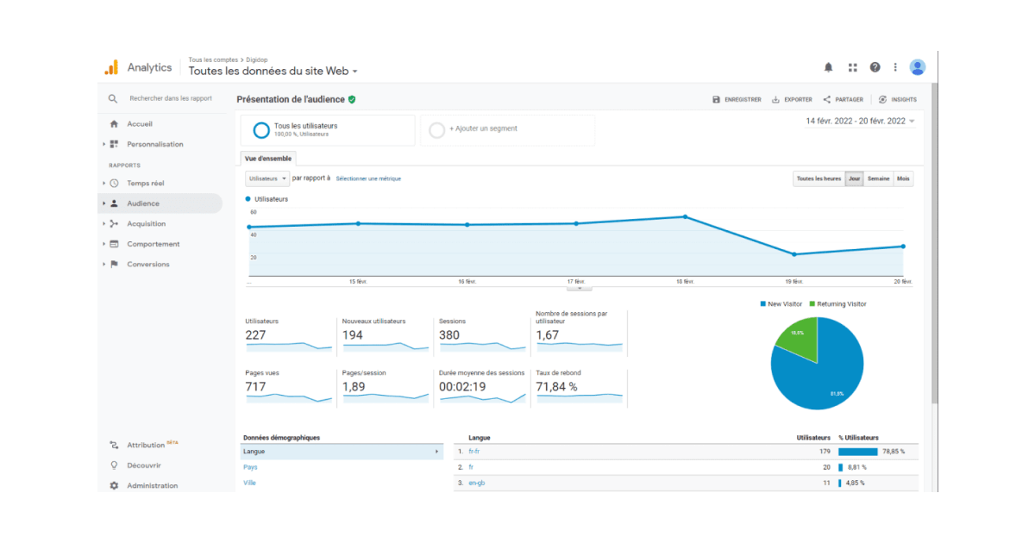Click the notifications bell icon
Image resolution: width=1035 pixels, height=543 pixels.
click(828, 67)
